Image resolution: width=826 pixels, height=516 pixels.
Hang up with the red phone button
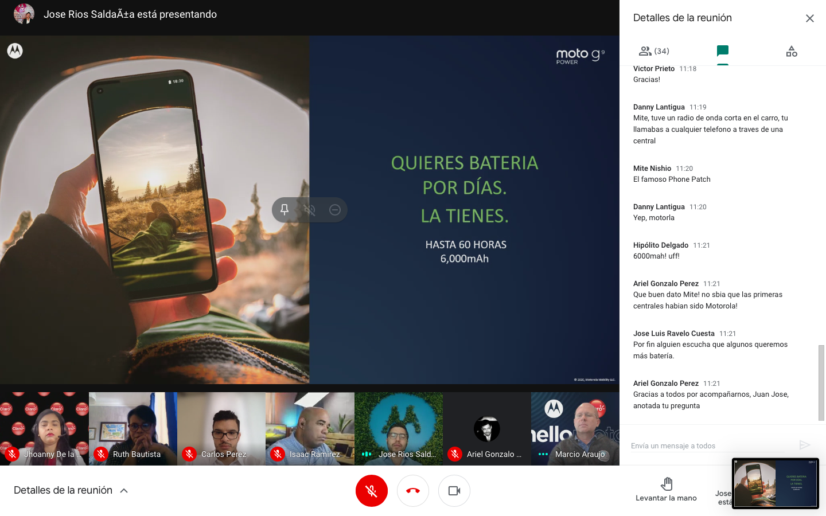(413, 491)
